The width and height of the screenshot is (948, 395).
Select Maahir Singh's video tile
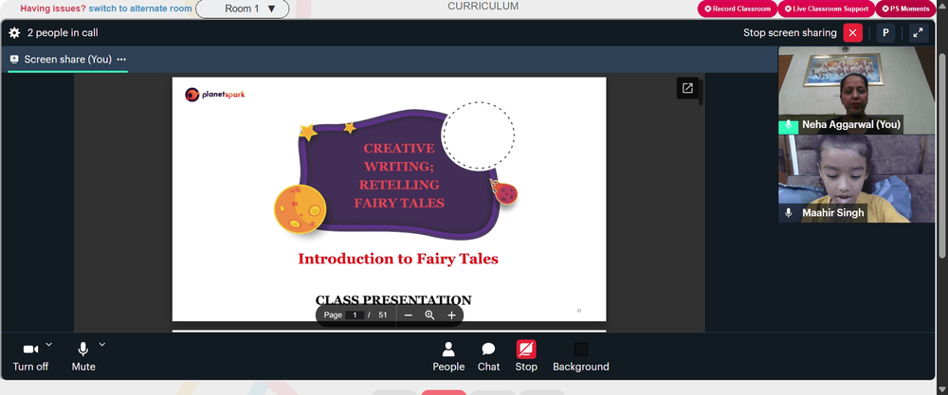[x=856, y=179]
